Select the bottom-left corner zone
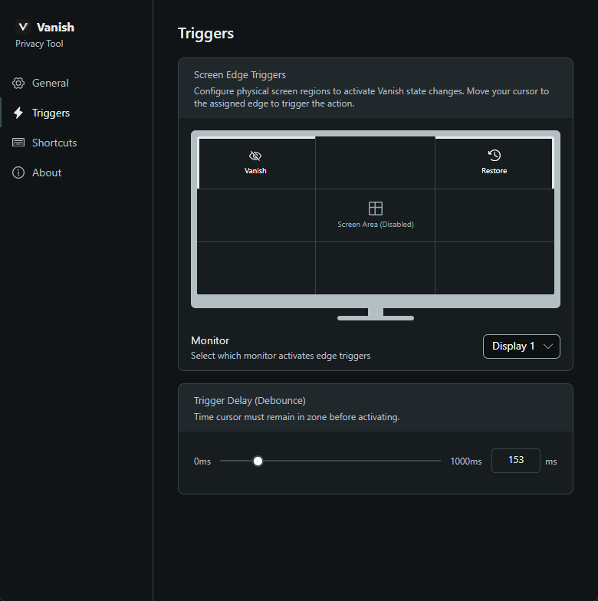The width and height of the screenshot is (598, 601). click(256, 268)
